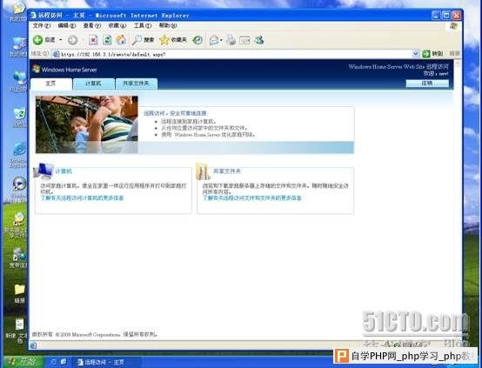
Task: Open the 帮助(H) menu
Action: coord(168,25)
